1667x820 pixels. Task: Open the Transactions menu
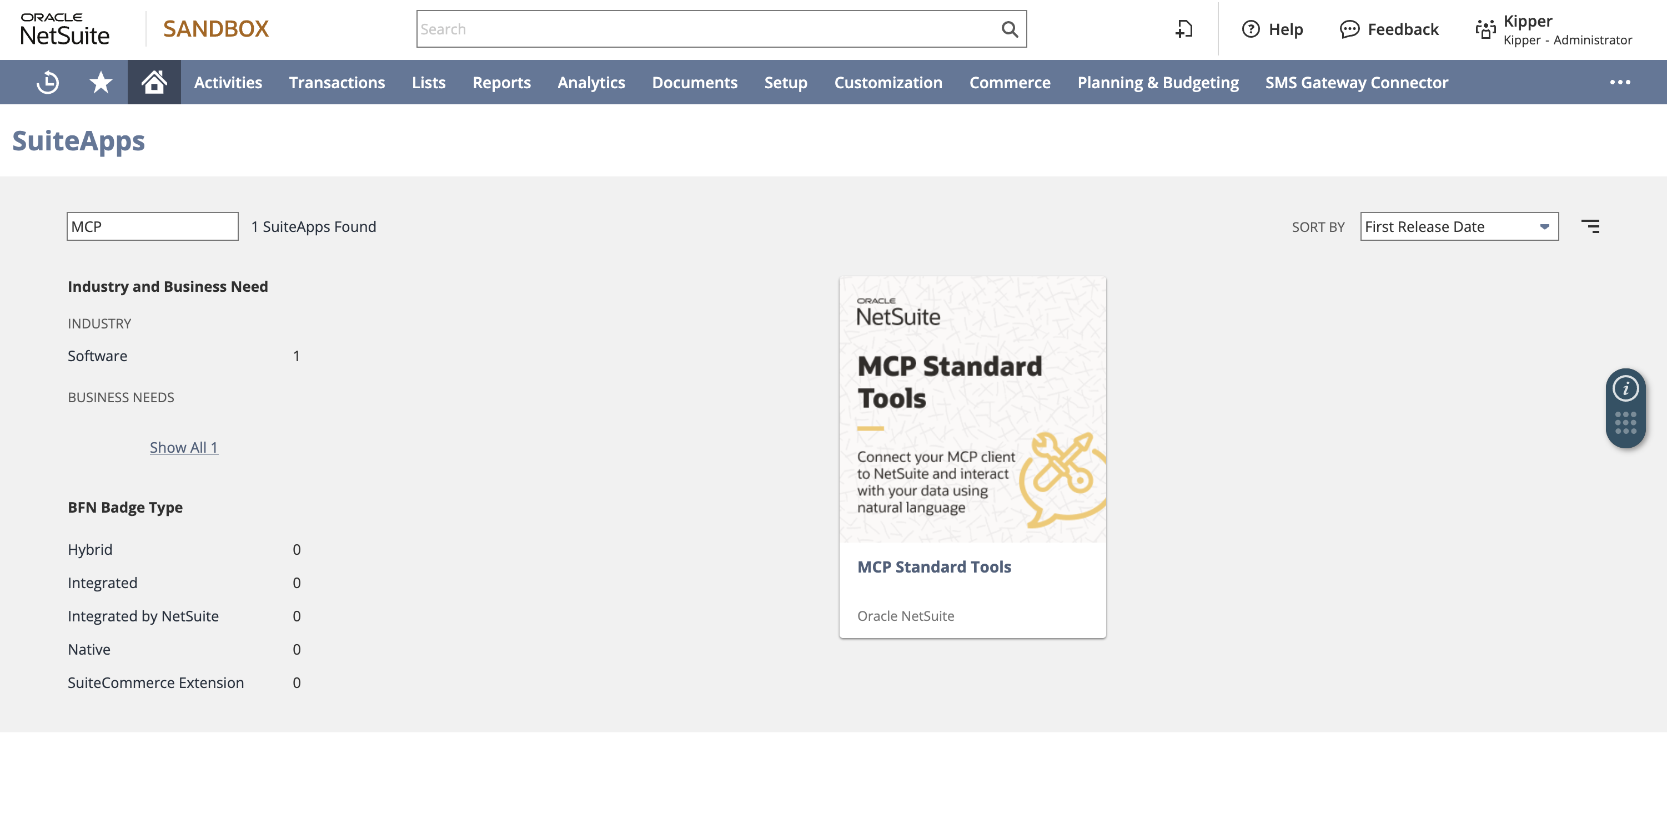tap(337, 83)
